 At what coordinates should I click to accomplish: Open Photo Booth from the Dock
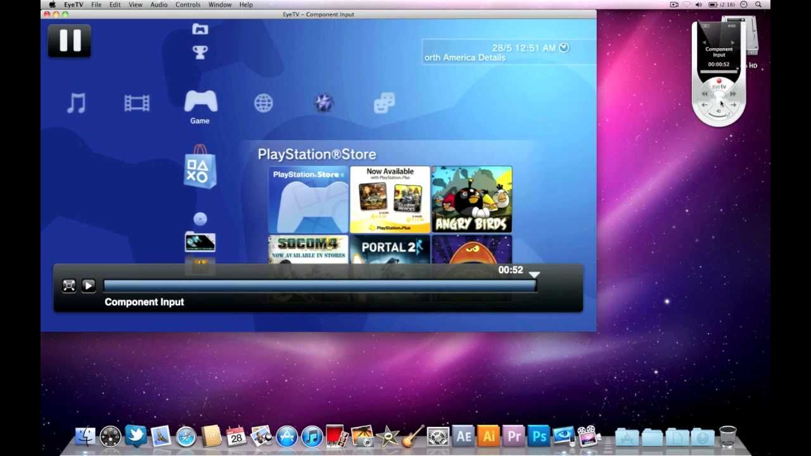337,436
